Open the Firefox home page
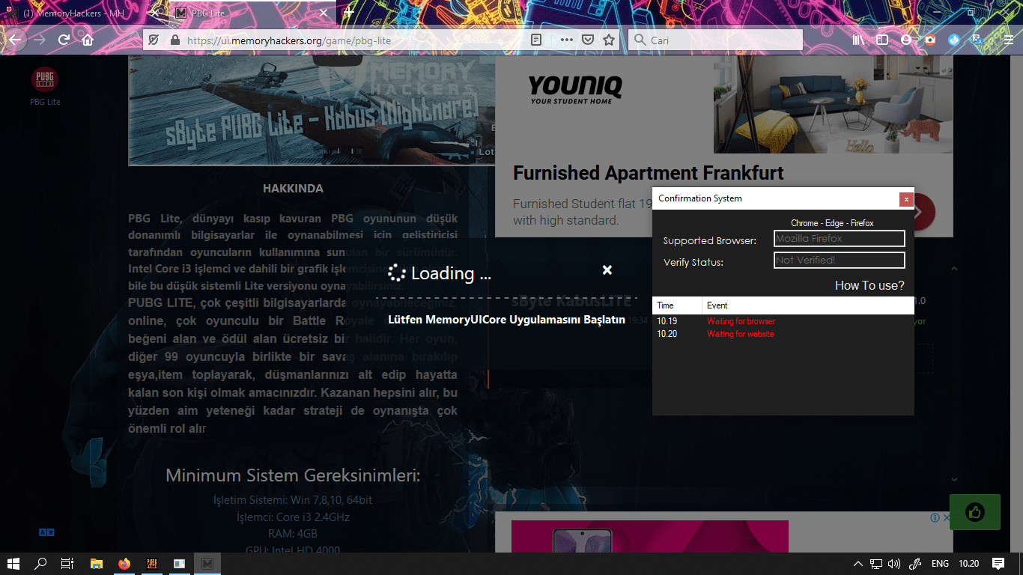 (x=88, y=40)
